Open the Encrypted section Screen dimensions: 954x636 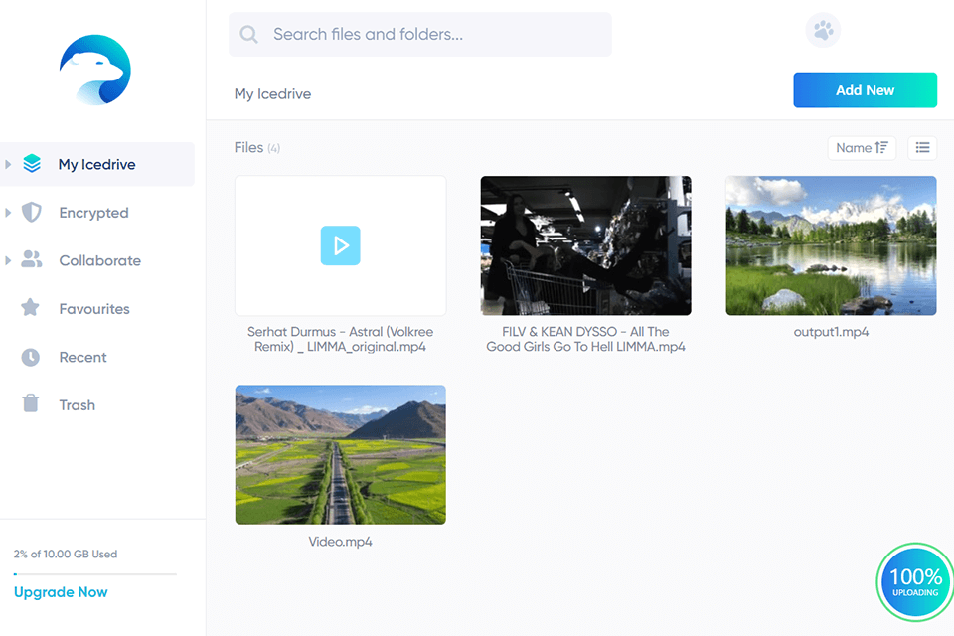click(x=93, y=213)
